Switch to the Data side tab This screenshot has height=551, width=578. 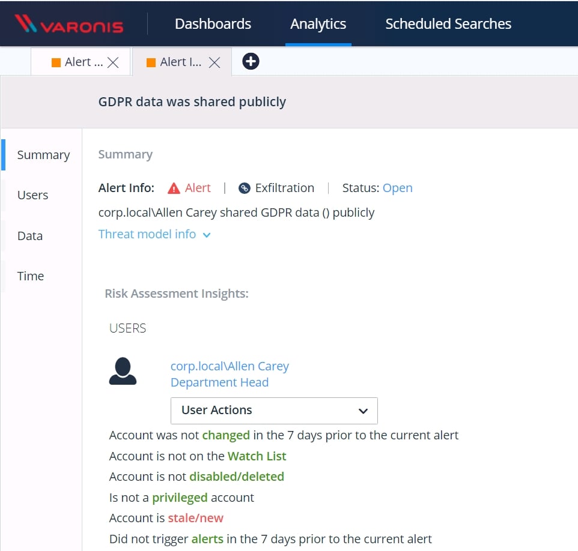point(30,236)
